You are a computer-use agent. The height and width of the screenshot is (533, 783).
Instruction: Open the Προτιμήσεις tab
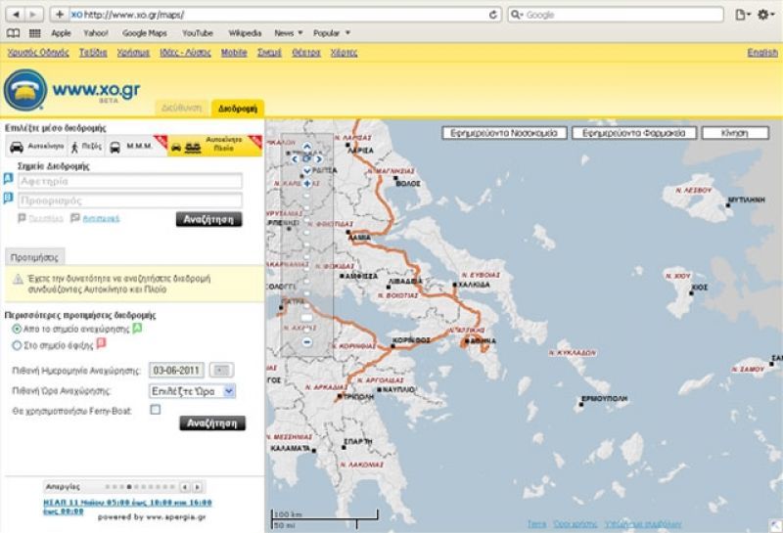34,257
